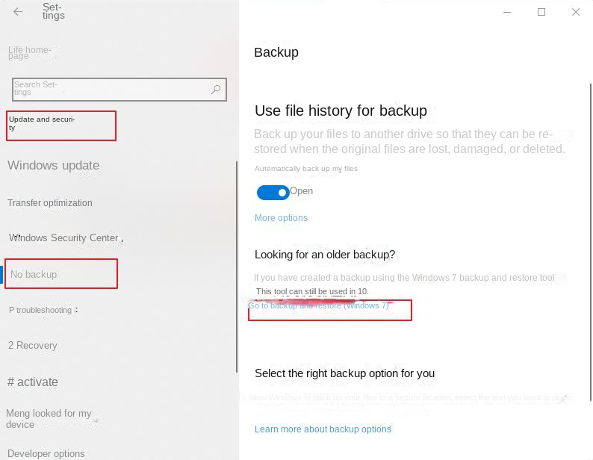Open the More options link
Image resolution: width=593 pixels, height=460 pixels.
point(281,218)
